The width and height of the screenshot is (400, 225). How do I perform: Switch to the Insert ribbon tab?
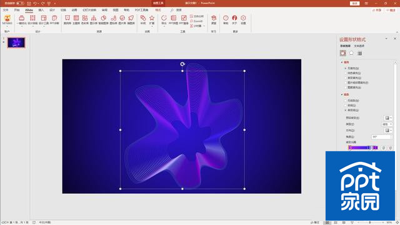[x=41, y=10]
